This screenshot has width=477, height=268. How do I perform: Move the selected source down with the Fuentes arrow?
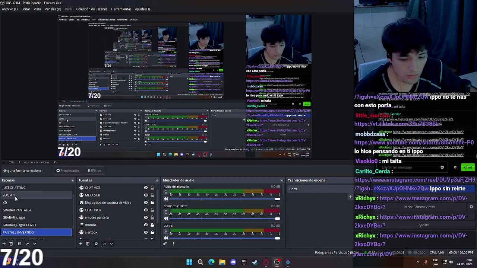tap(111, 244)
